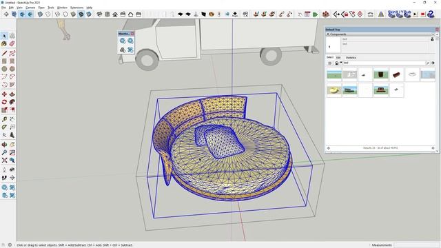The width and height of the screenshot is (441, 248).
Task: Click the Measurements input box
Action: coord(416,245)
